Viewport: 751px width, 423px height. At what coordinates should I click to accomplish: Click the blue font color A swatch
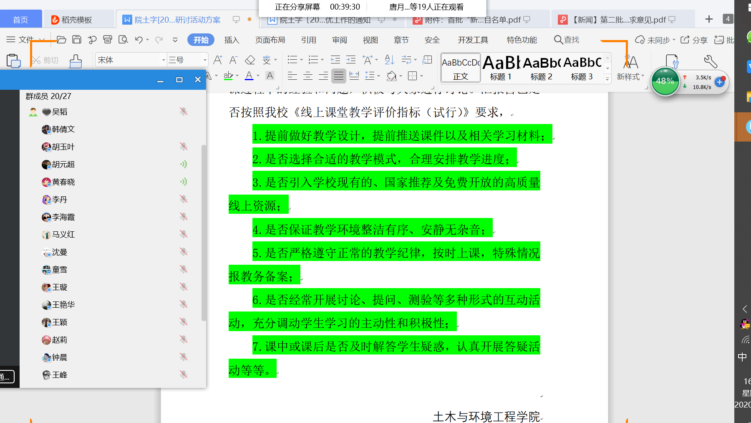pyautogui.click(x=249, y=76)
